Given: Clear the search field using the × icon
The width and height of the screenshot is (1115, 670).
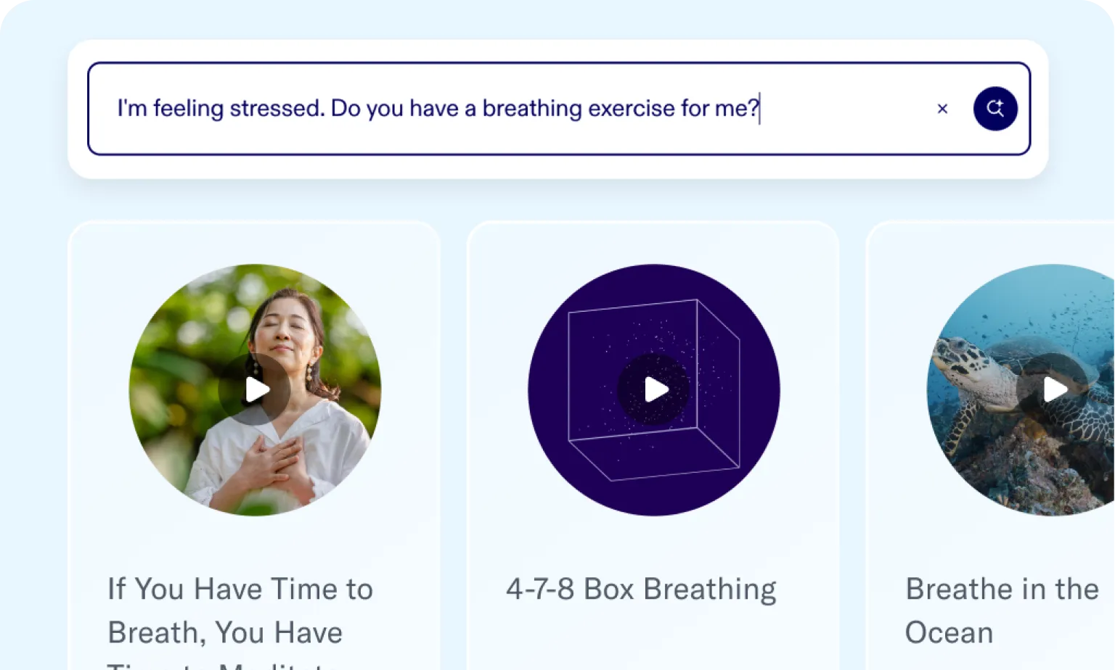Looking at the screenshot, I should tap(942, 108).
